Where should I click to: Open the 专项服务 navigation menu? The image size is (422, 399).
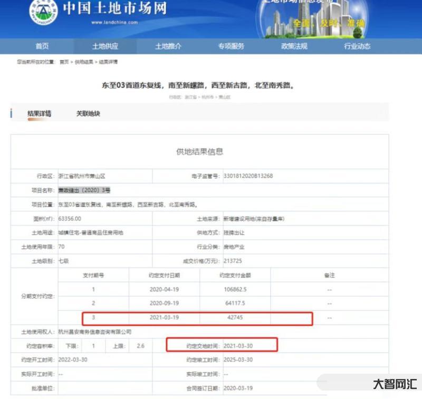tap(231, 46)
